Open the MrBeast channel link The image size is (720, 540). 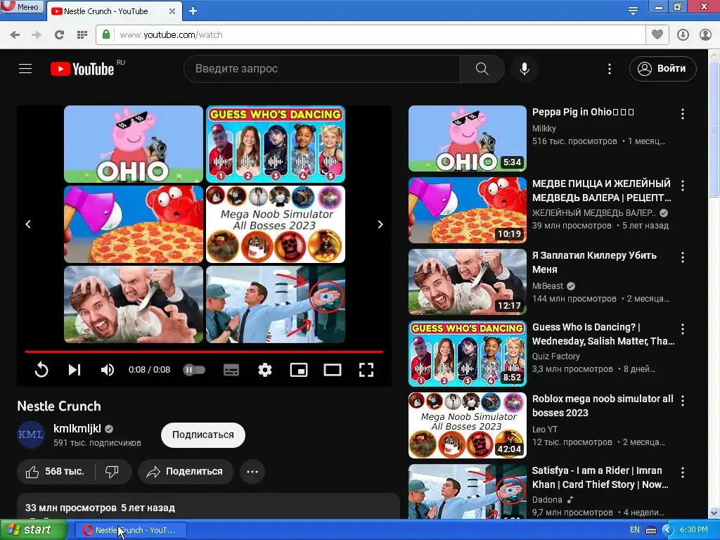pos(547,286)
